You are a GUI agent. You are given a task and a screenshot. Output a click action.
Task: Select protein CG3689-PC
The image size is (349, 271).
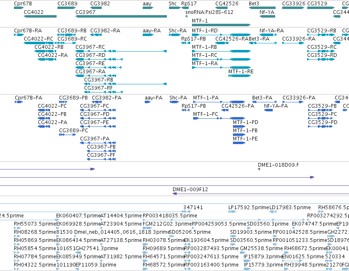tap(73, 131)
